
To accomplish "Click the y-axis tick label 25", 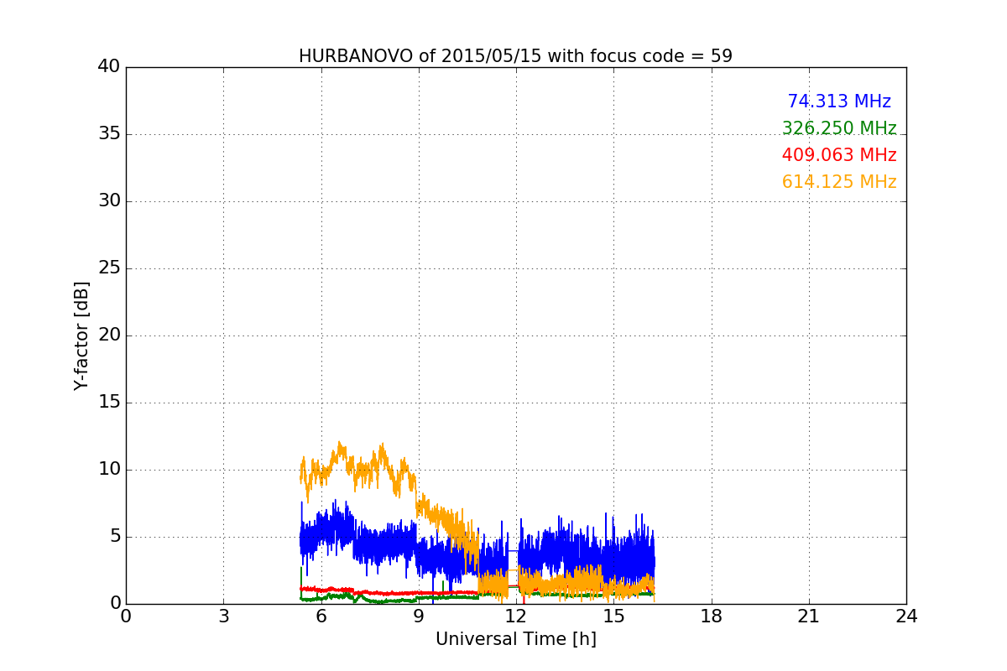I will [x=109, y=268].
